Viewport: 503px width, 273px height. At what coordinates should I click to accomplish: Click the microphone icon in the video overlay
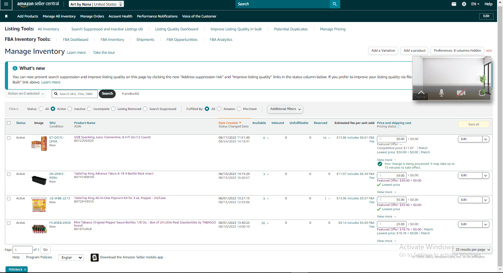tap(442, 93)
